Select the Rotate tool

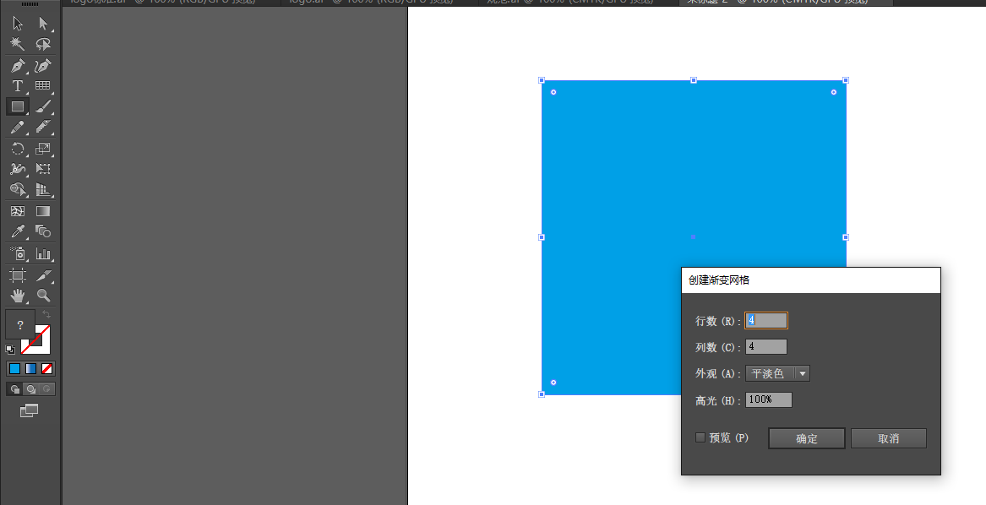18,149
